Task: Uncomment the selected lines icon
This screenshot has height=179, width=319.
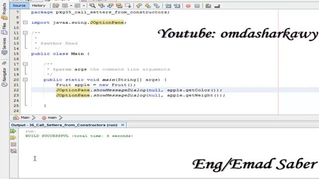Action: coord(217,5)
